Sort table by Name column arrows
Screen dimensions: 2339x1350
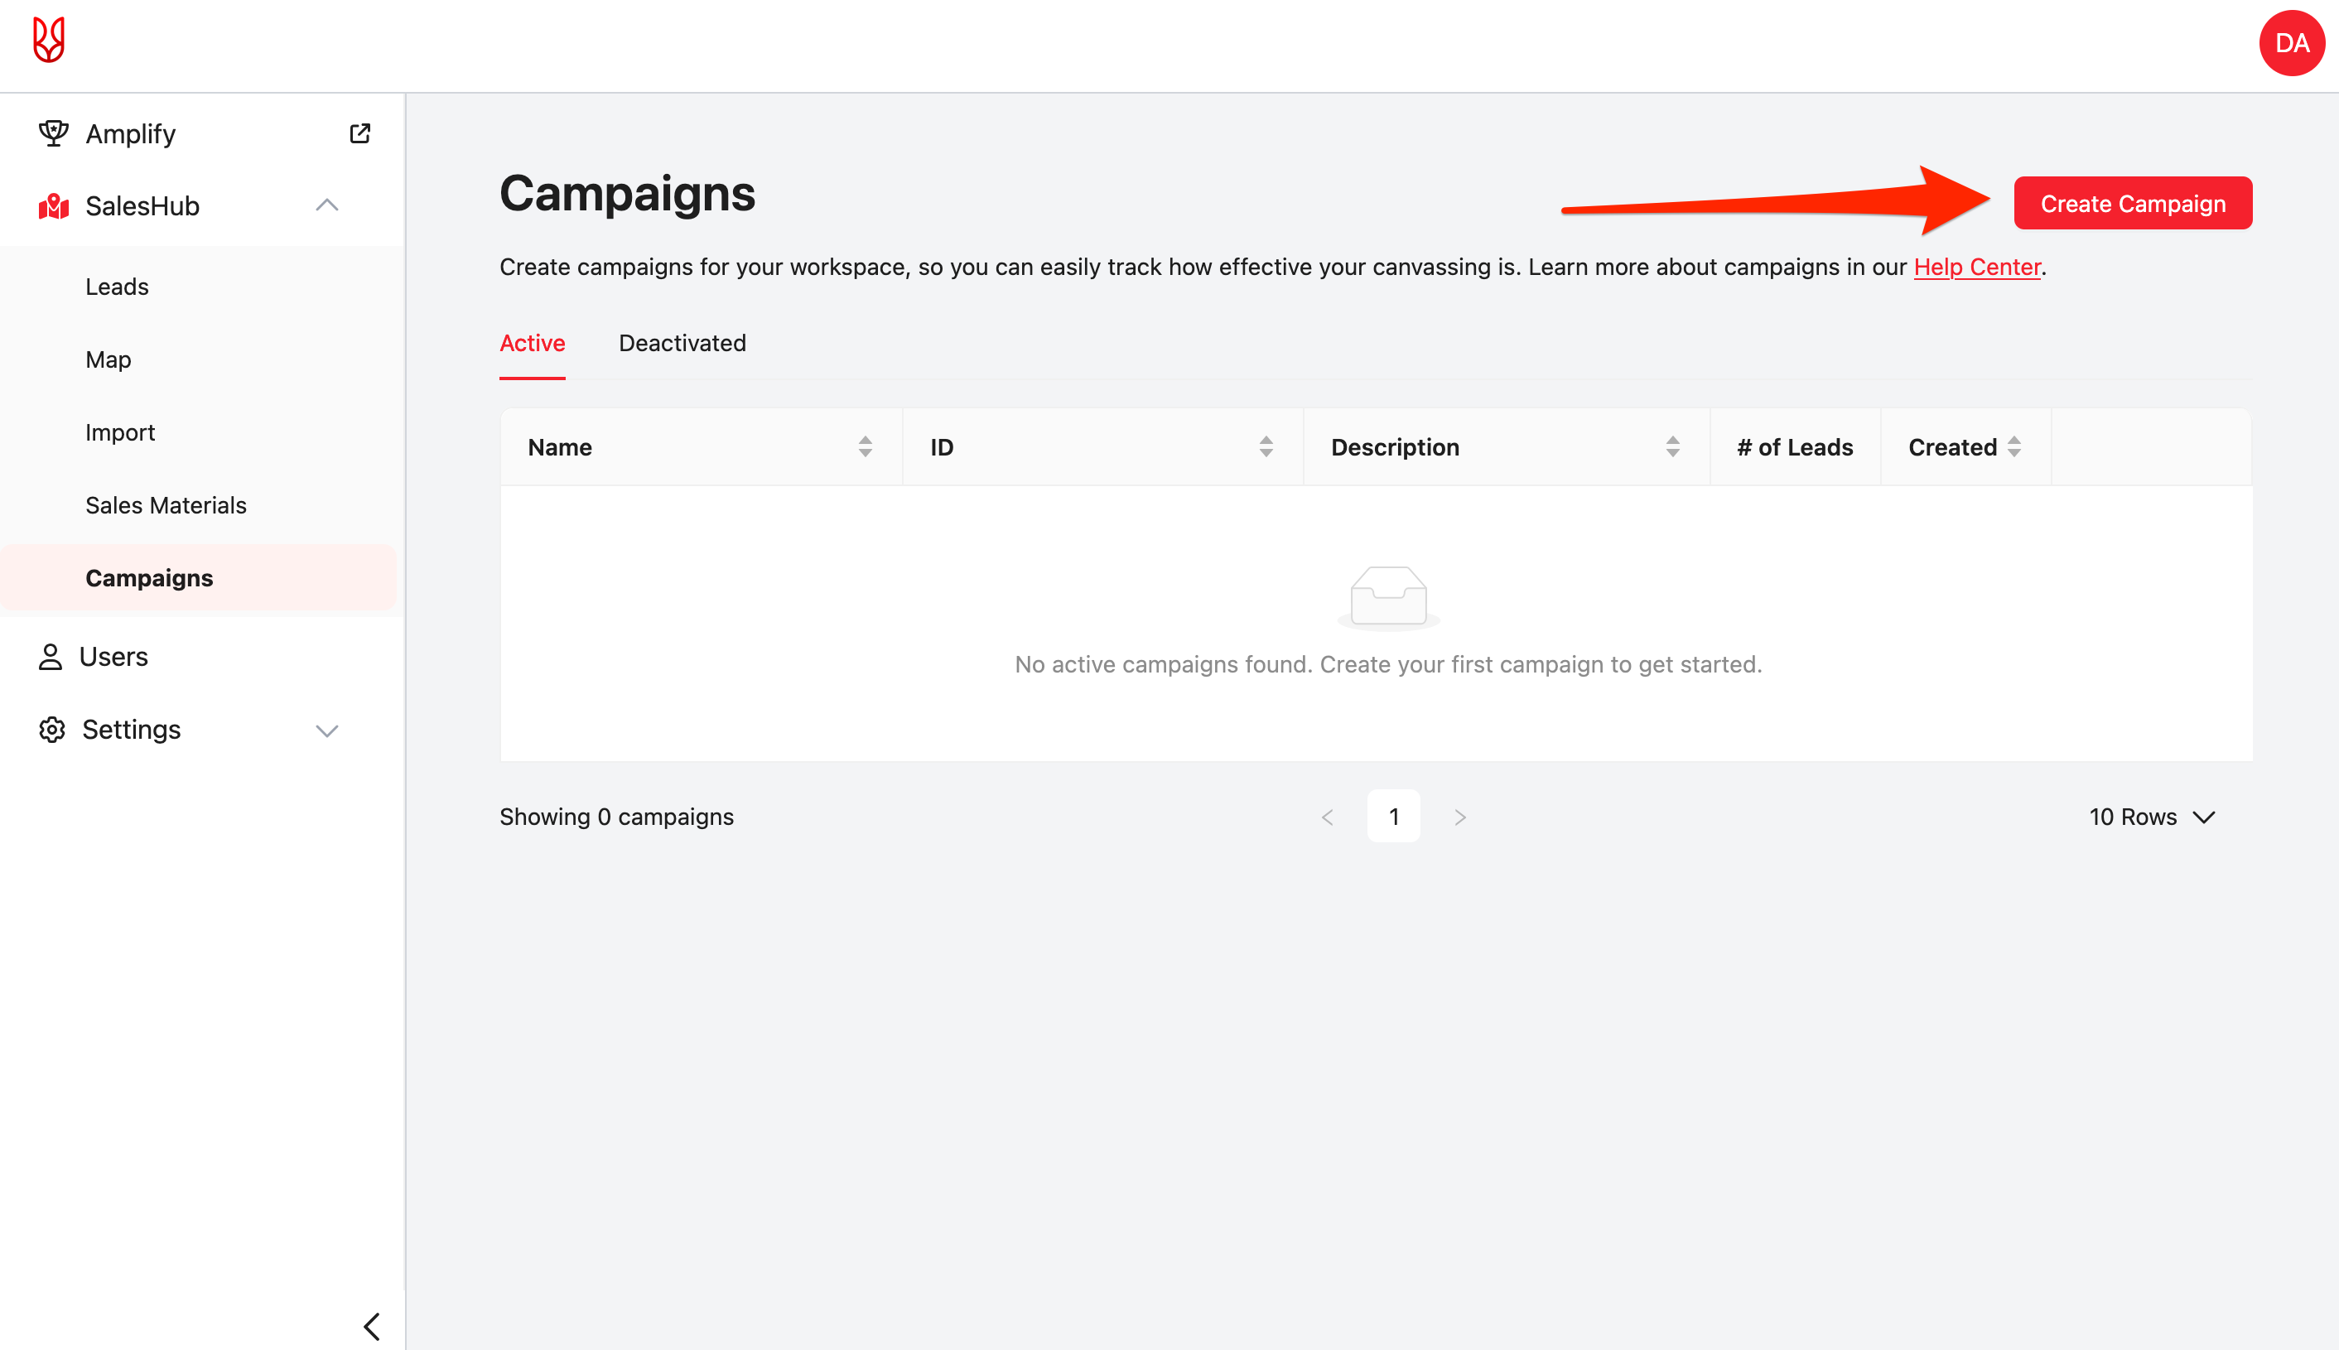(x=865, y=447)
